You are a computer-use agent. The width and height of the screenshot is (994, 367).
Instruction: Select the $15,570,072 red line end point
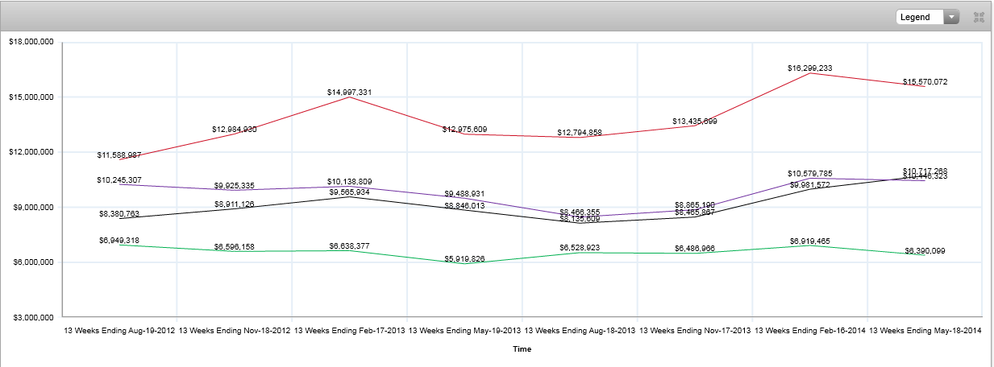click(925, 86)
